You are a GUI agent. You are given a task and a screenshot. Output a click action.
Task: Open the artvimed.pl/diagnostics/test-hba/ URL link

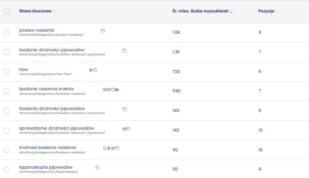45,74
